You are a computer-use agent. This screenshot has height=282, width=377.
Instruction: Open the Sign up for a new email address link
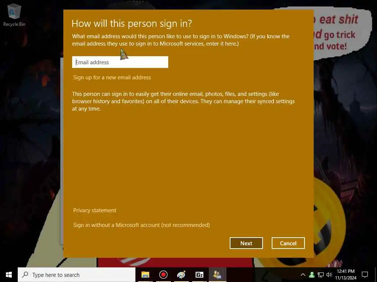coord(112,77)
